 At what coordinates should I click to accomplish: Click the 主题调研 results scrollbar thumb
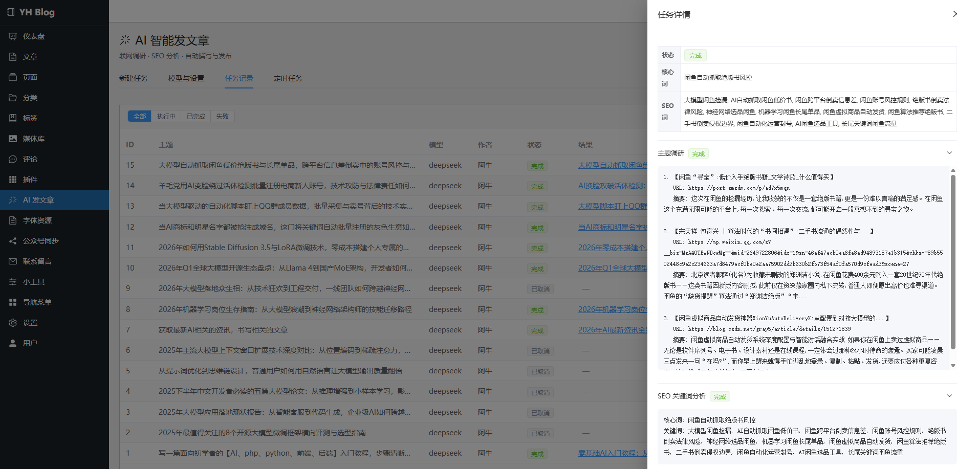tap(953, 262)
